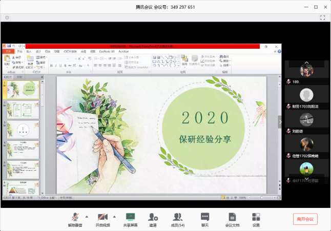Screen dimensions: 331x231
Task: Click the 邀请 invite icon
Action: pyautogui.click(x=153, y=217)
